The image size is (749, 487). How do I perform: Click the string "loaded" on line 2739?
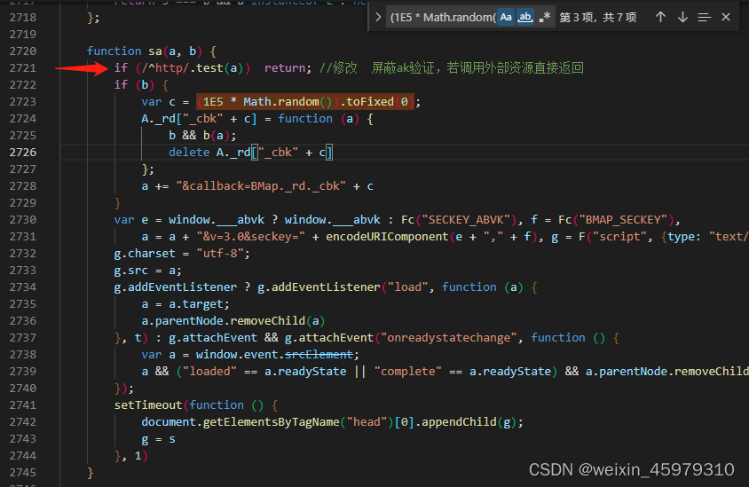(209, 372)
